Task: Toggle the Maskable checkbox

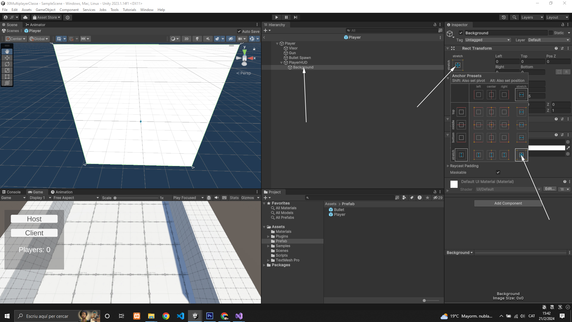Action: click(498, 172)
